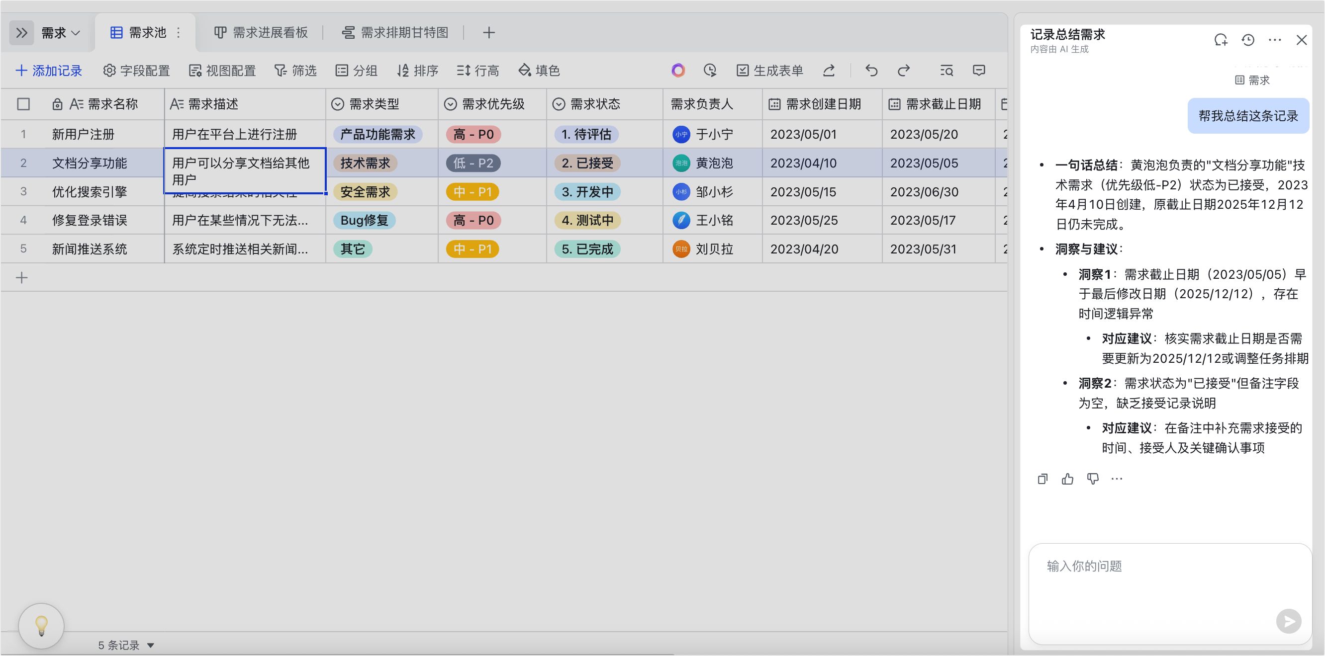Start new chat in AI panel
1325x656 pixels.
click(1221, 40)
